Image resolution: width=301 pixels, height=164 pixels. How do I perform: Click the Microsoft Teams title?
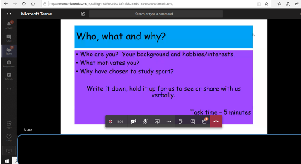(x=36, y=14)
